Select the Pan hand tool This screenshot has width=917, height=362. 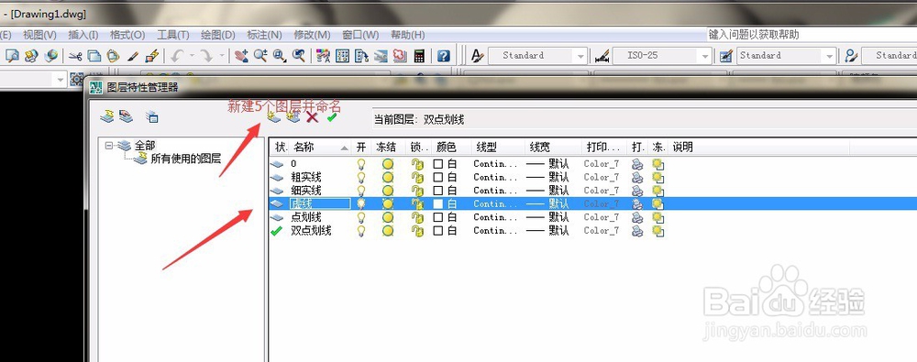(241, 56)
